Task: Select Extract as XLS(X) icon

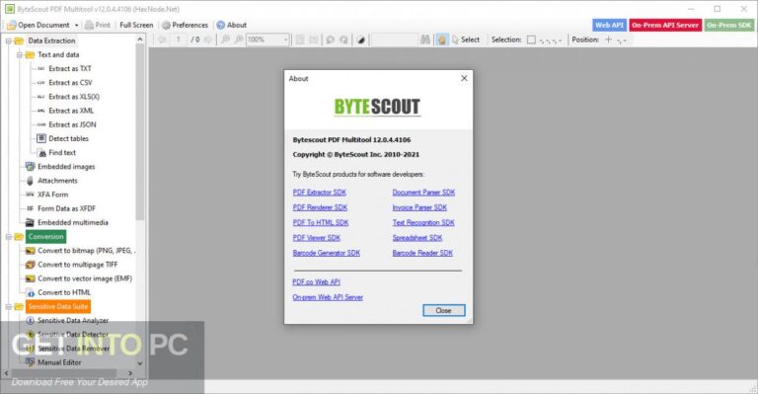Action: (41, 97)
